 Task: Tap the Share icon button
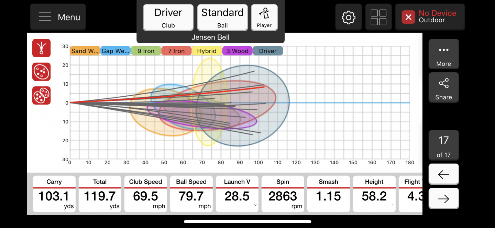tap(443, 87)
